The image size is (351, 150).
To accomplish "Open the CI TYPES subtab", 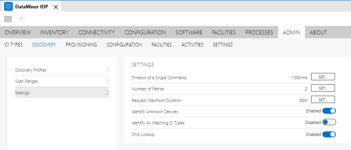I will [14, 44].
